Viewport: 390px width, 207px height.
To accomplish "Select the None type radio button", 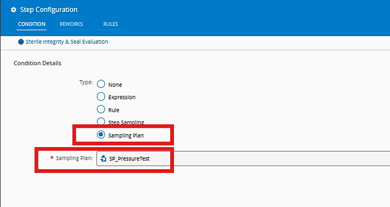I will point(101,84).
